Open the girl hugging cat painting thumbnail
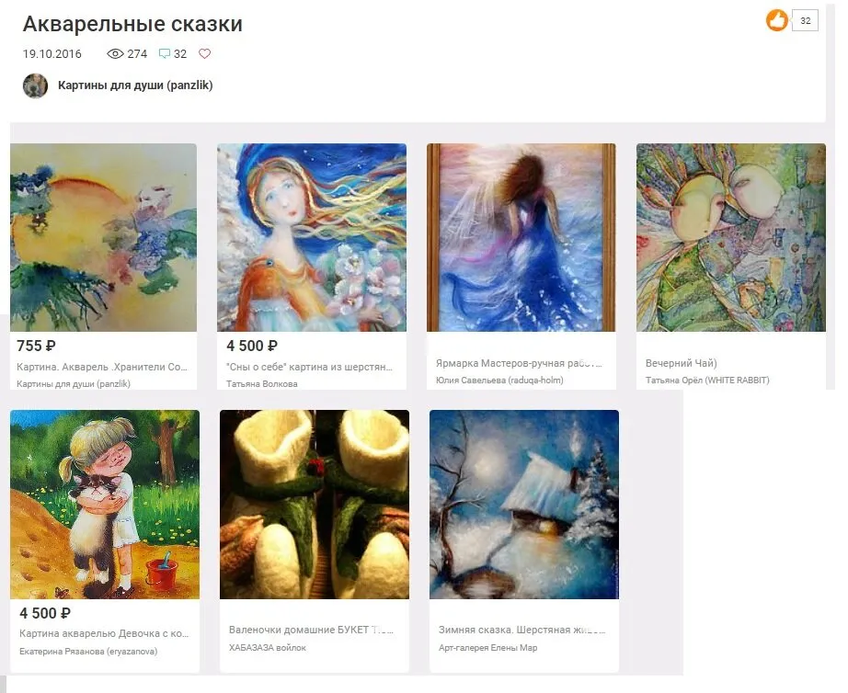This screenshot has width=848, height=693. click(105, 505)
